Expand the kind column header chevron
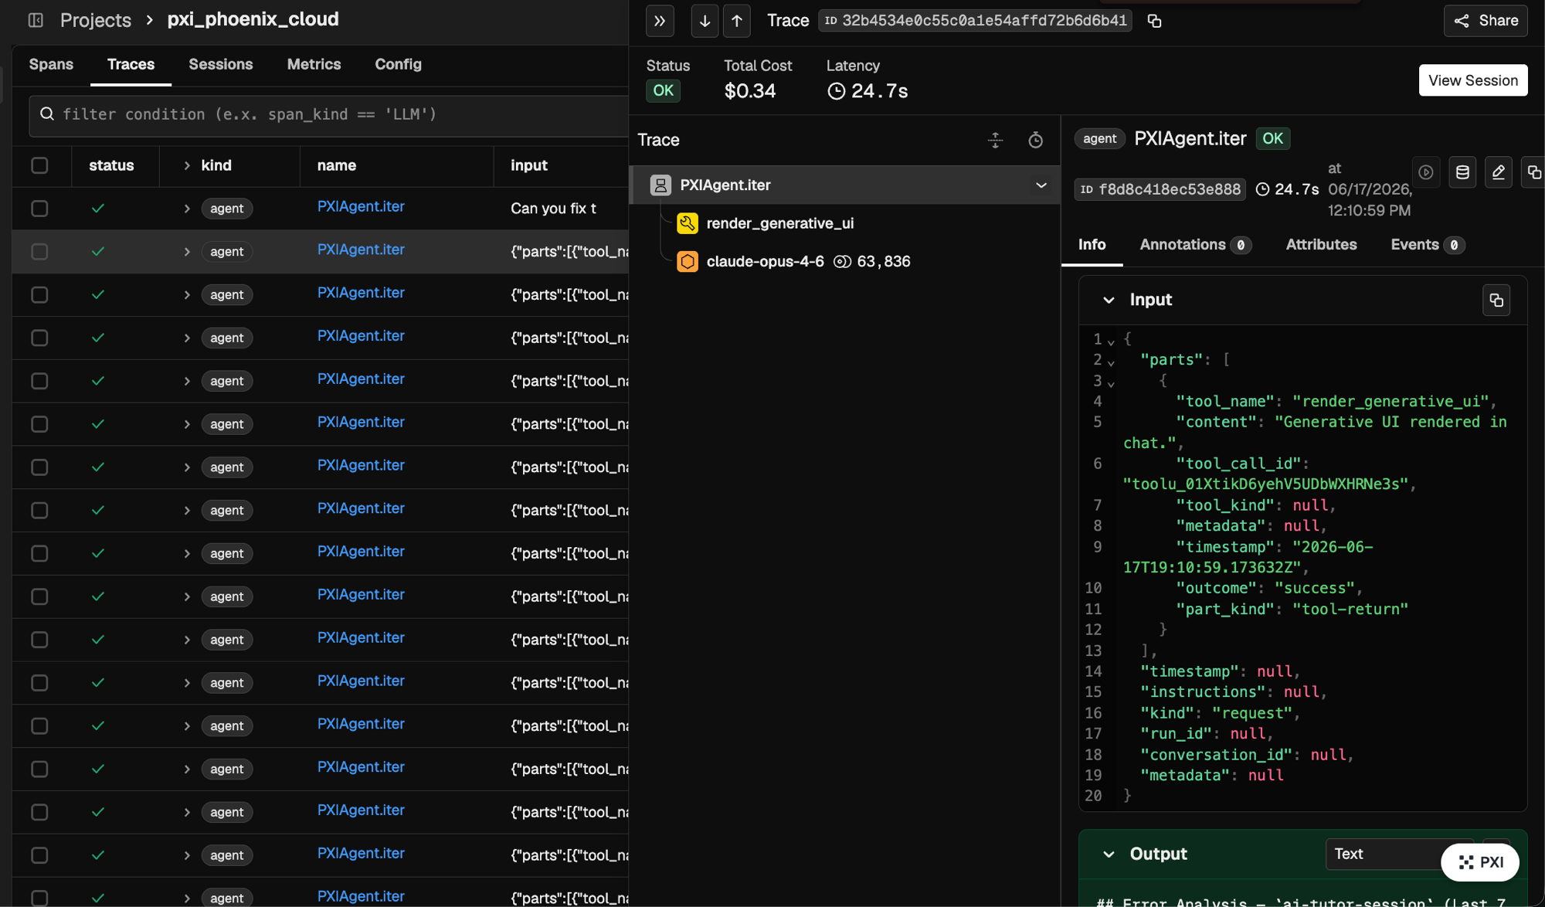The width and height of the screenshot is (1545, 907). 186,166
